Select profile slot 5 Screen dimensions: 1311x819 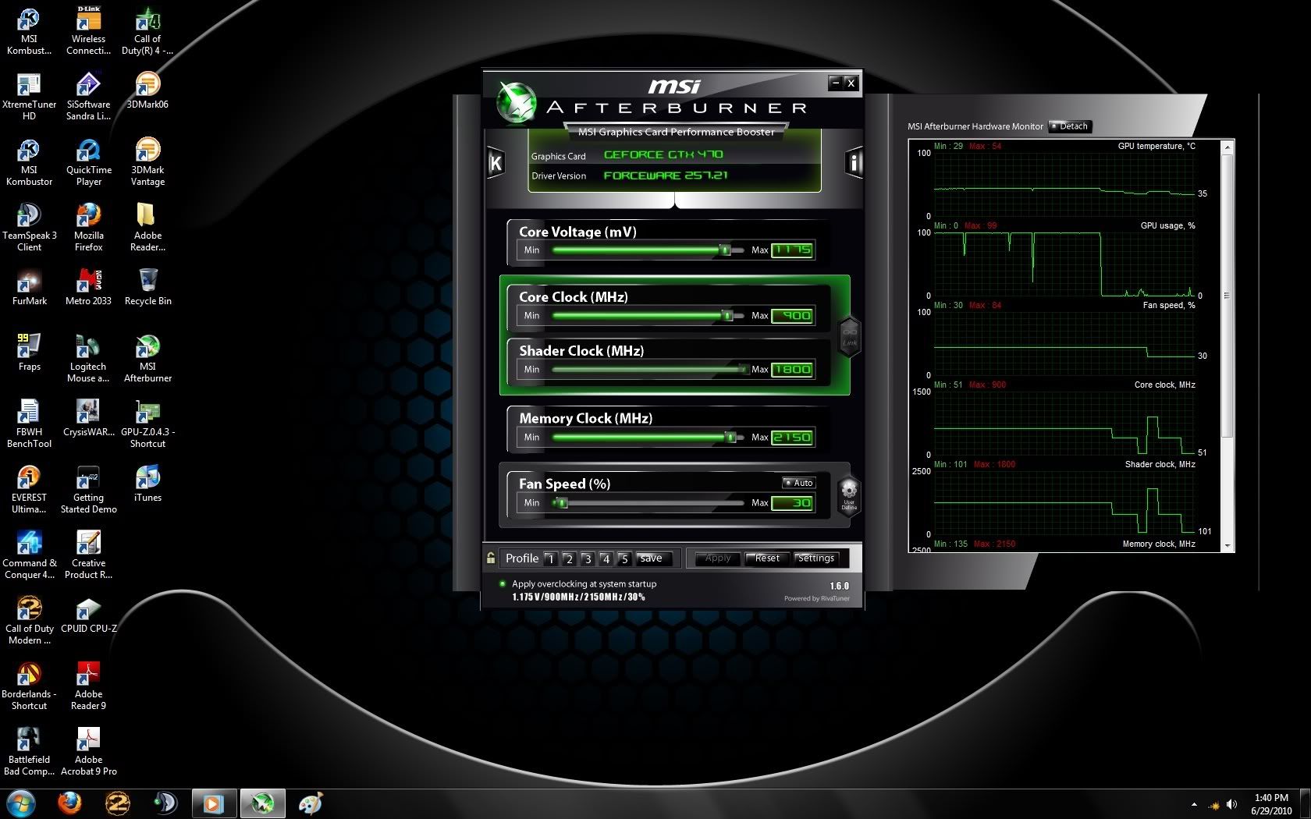pos(624,558)
